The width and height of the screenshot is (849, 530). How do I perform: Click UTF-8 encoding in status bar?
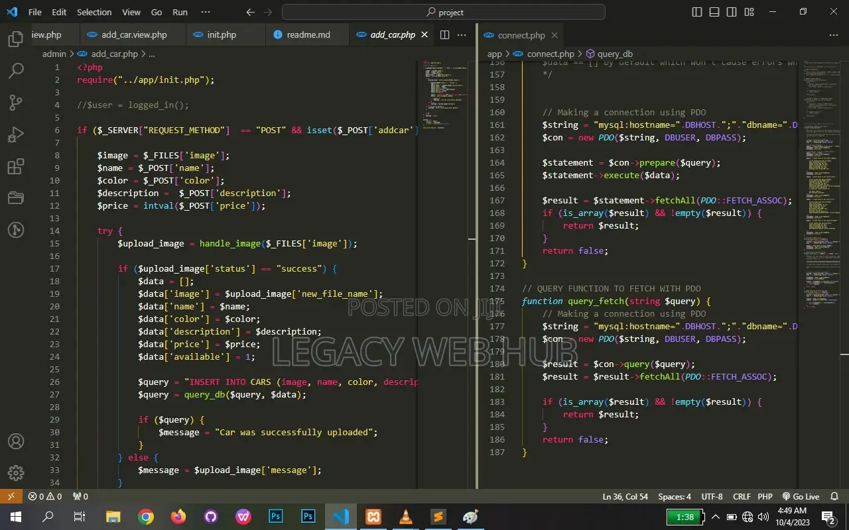coord(712,496)
